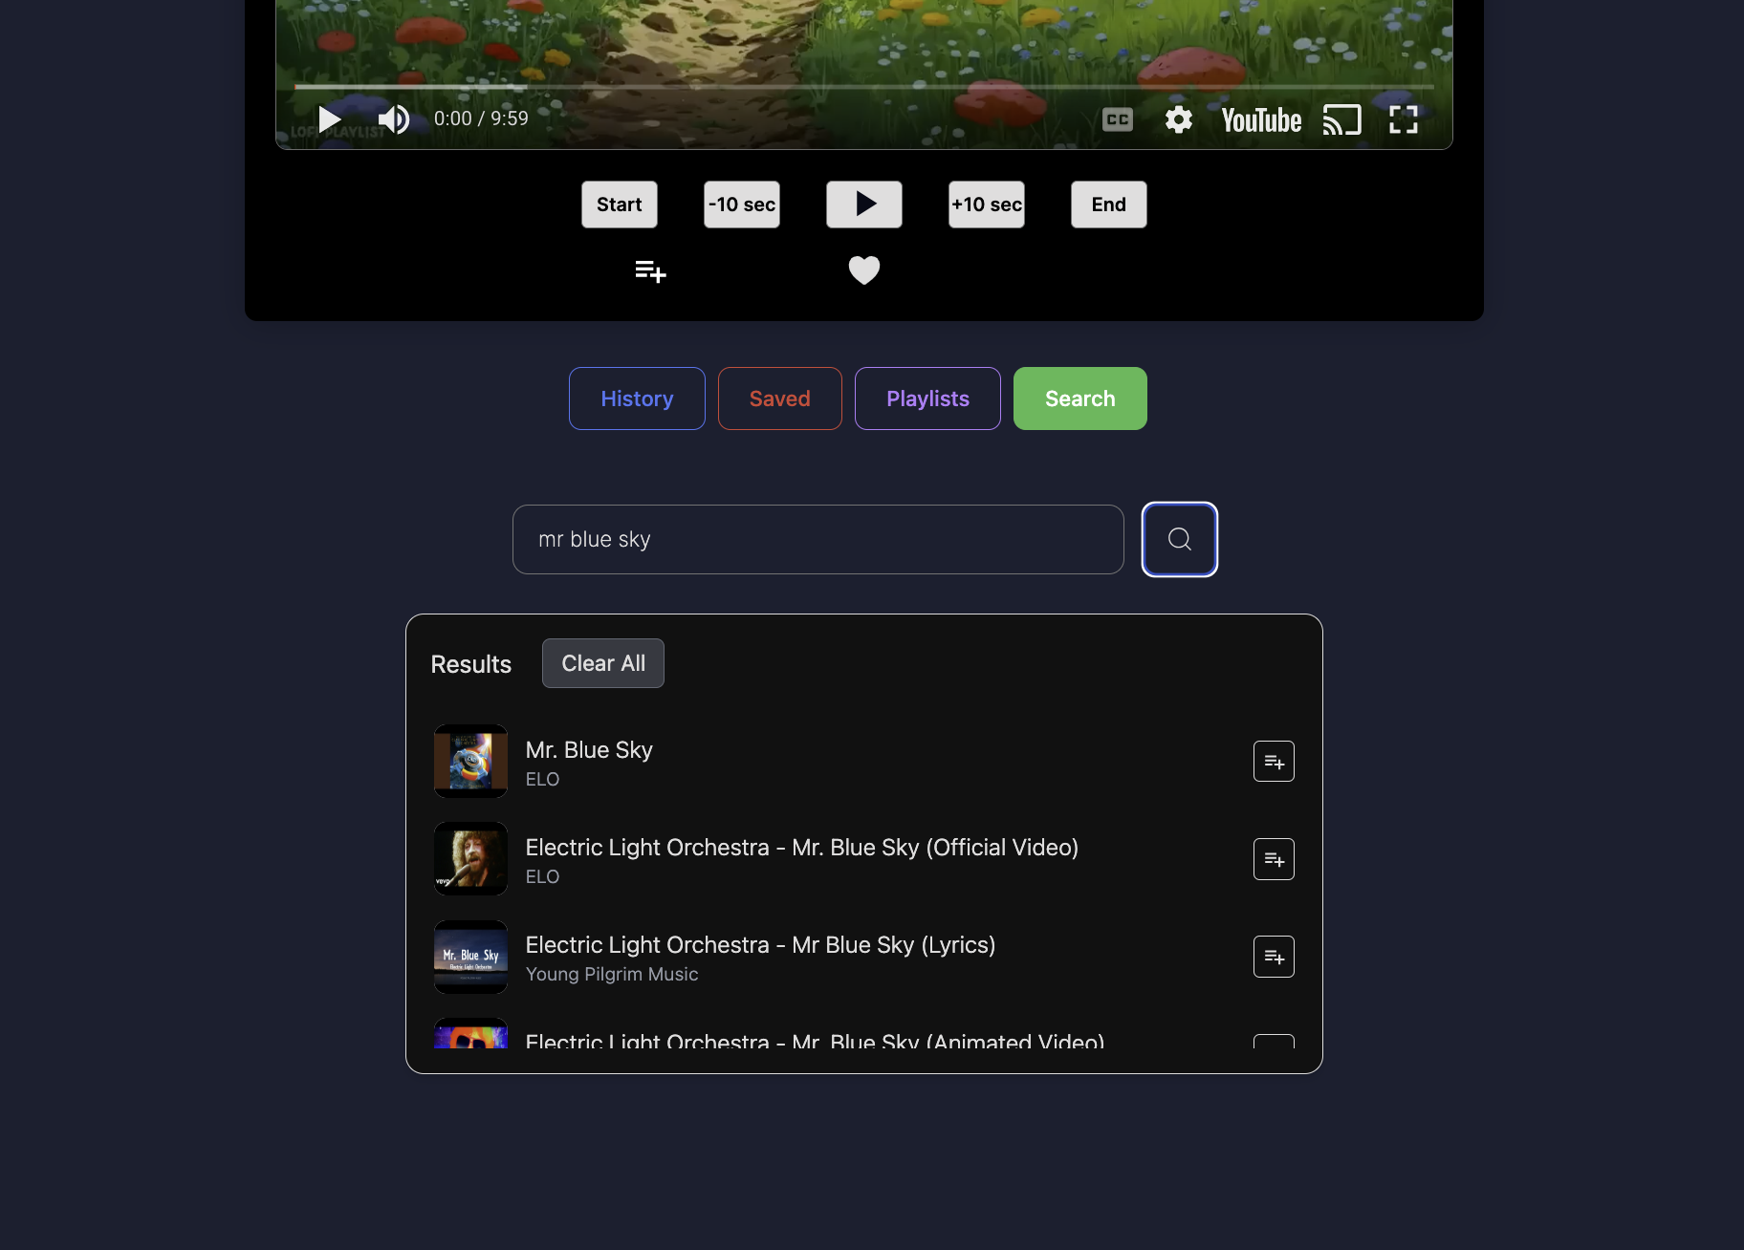The height and width of the screenshot is (1250, 1744).
Task: Open the Lyrics video thumbnail
Action: pos(470,957)
